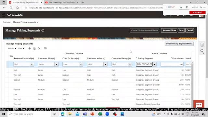208x117 pixels.
Task: Expand the Customer Rating dropdown in edit row
Action: point(130,64)
